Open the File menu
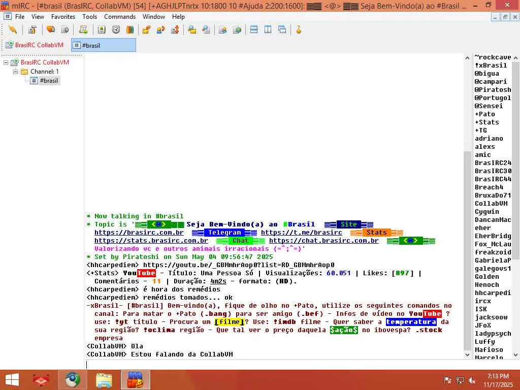Screen dimensions: 520x390 [x=20, y=17]
